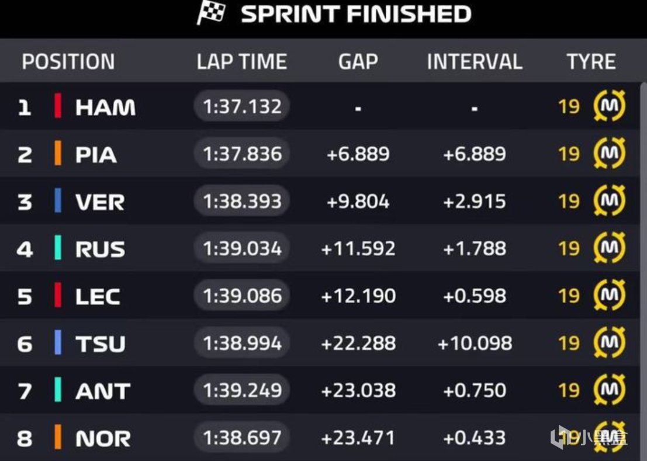Viewport: 647px width, 461px height.
Task: Click LEC's medium tyre icon
Action: (609, 296)
